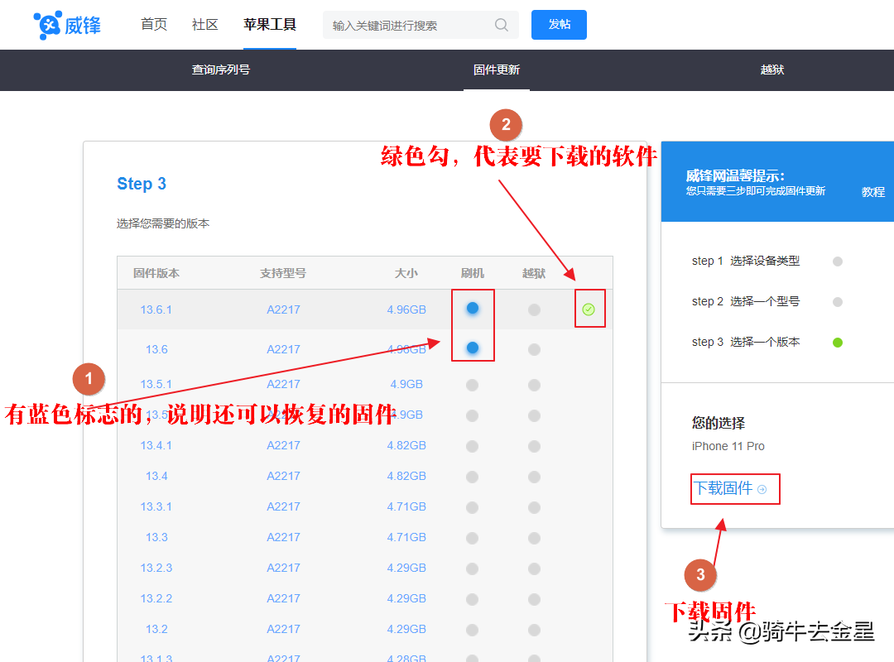Click the 13.4.1 firmware version link
Viewport: 894px width, 662px height.
click(156, 445)
